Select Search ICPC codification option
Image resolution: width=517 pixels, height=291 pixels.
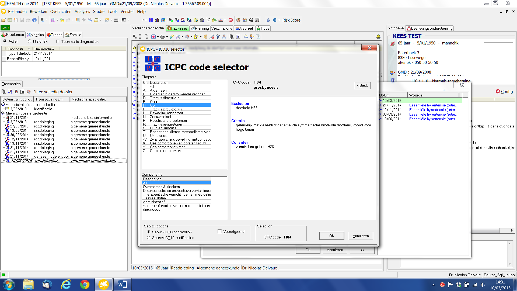pos(148,232)
